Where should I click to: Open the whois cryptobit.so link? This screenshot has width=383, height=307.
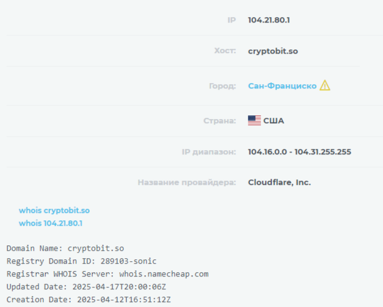(54, 211)
